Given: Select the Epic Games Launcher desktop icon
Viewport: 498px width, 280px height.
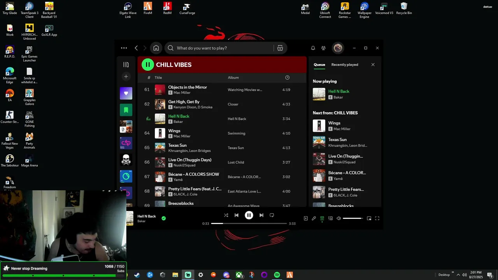Looking at the screenshot, I should coord(30,54).
